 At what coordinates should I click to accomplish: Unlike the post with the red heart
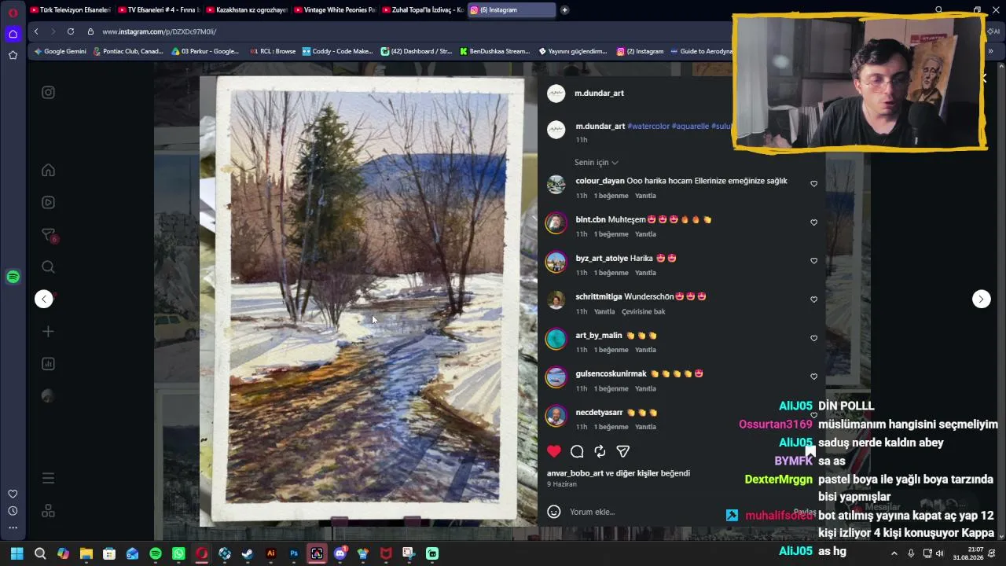[554, 451]
